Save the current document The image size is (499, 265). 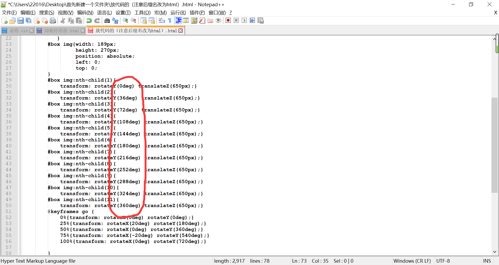click(21, 21)
